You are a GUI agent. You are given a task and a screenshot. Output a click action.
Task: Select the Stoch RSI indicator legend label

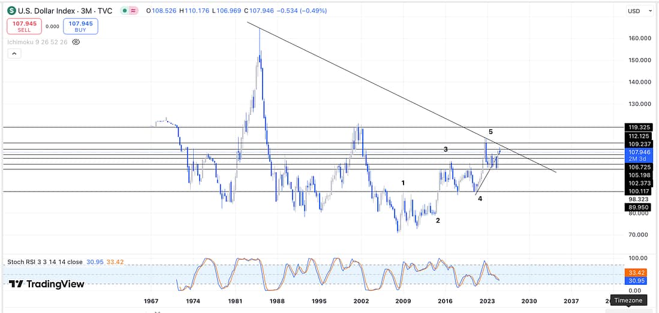point(44,262)
